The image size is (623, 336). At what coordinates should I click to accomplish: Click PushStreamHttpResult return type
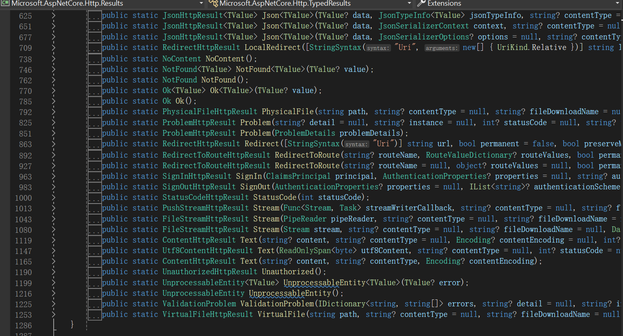tap(206, 208)
